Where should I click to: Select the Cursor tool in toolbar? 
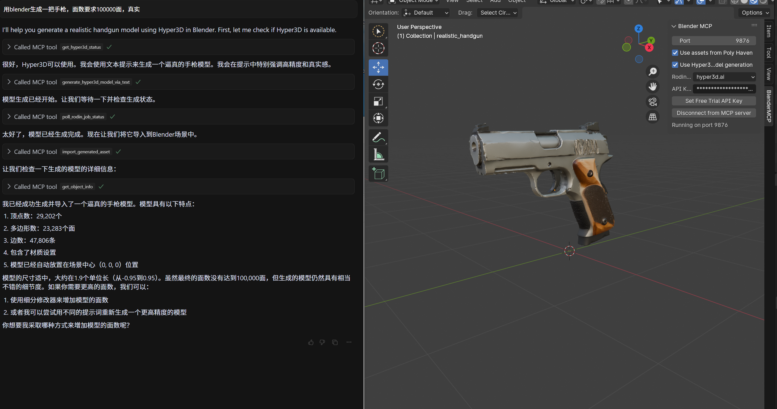click(378, 48)
